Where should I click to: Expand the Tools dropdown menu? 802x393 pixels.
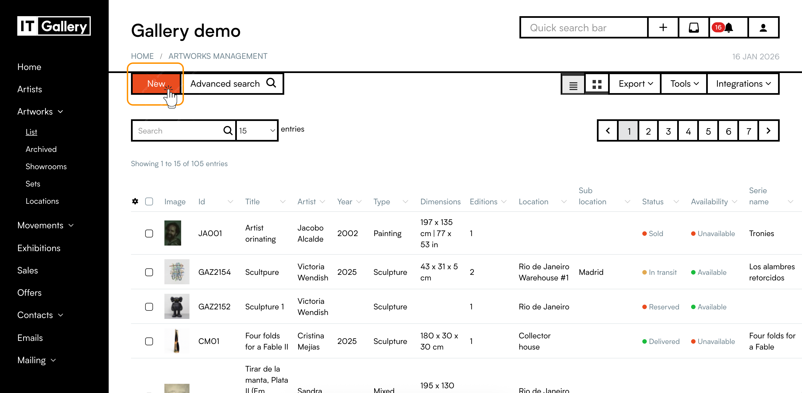pos(684,84)
